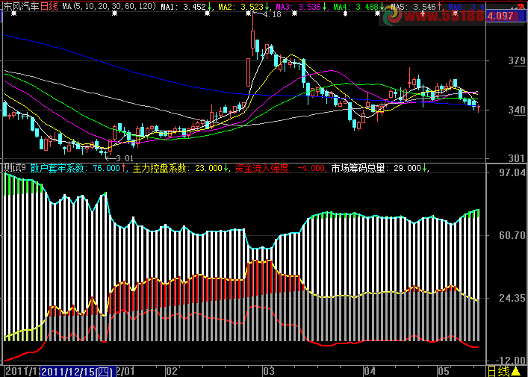Click the 24.35 indicator axis value
This screenshot has width=528, height=377.
point(512,298)
